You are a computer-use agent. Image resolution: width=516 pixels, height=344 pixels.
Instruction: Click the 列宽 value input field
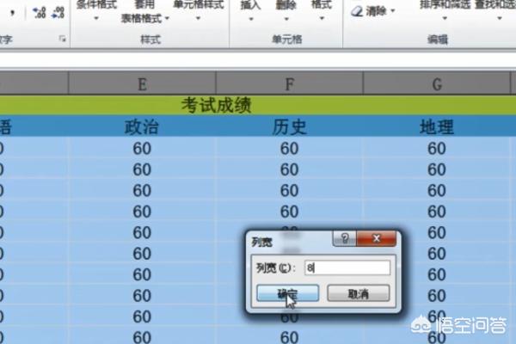tap(347, 267)
